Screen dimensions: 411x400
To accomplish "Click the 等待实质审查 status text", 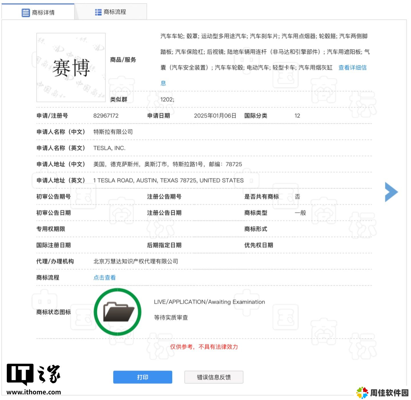I will click(171, 317).
